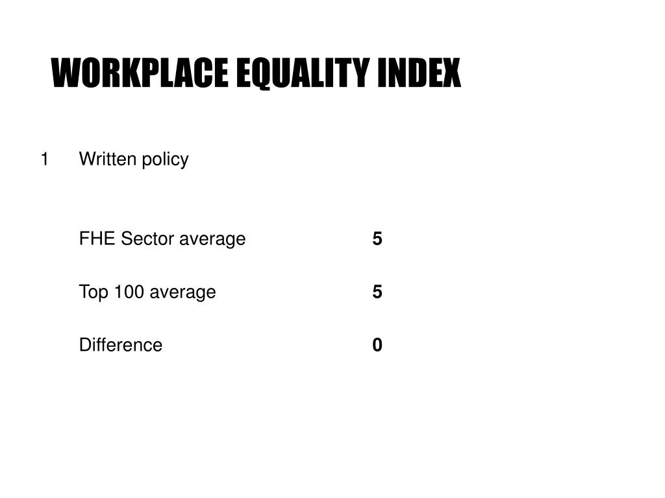Select the Top 100 average value 5
The width and height of the screenshot is (665, 498).
(377, 292)
